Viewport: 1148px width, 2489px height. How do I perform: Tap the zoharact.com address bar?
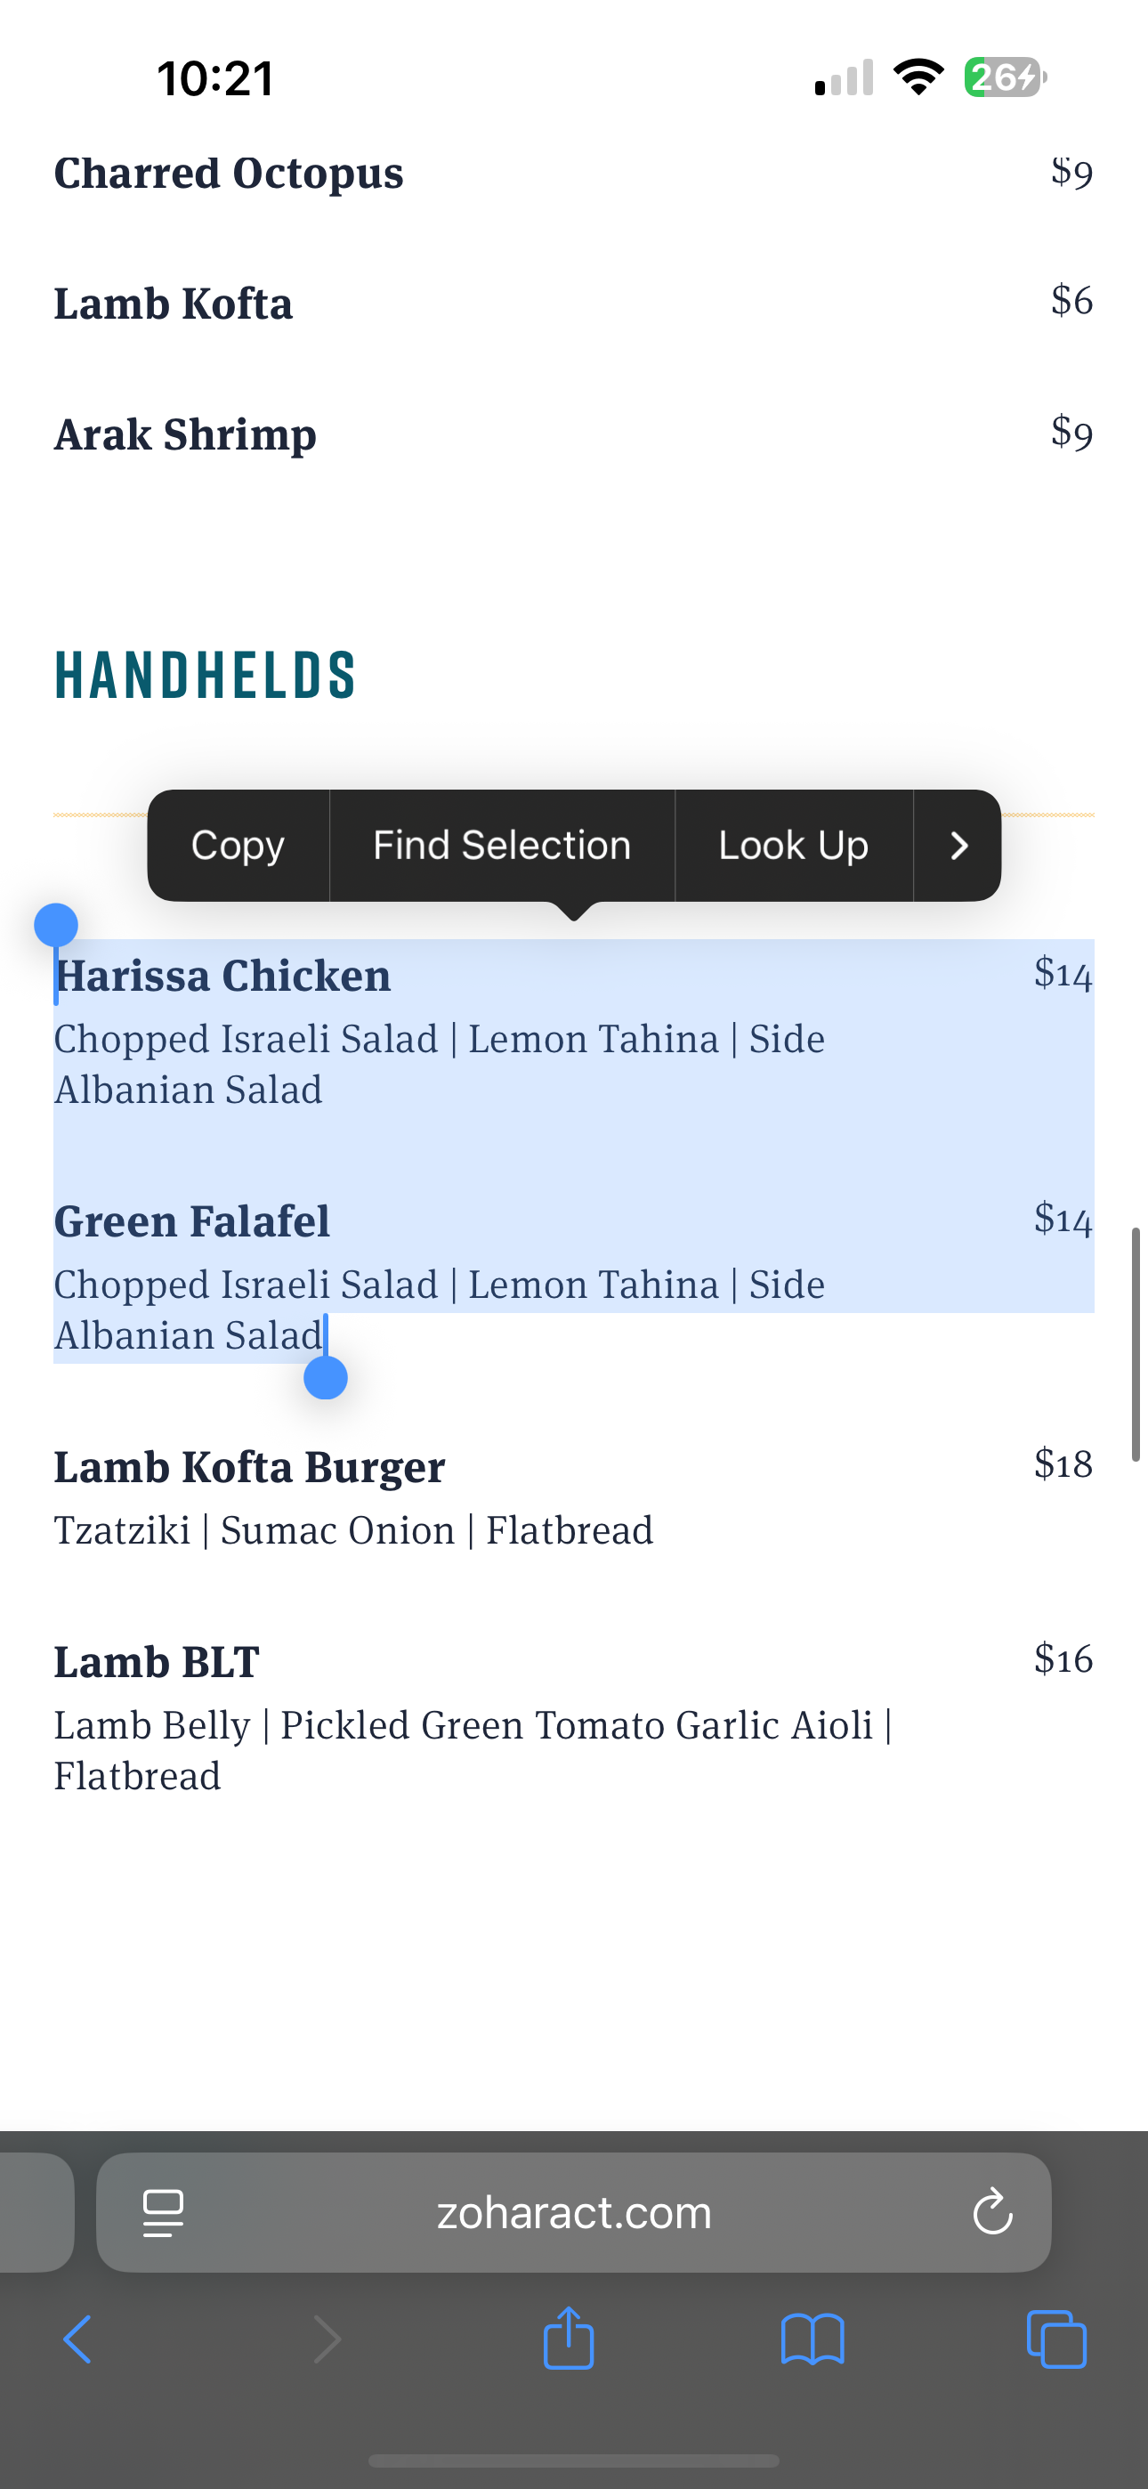pyautogui.click(x=574, y=2213)
